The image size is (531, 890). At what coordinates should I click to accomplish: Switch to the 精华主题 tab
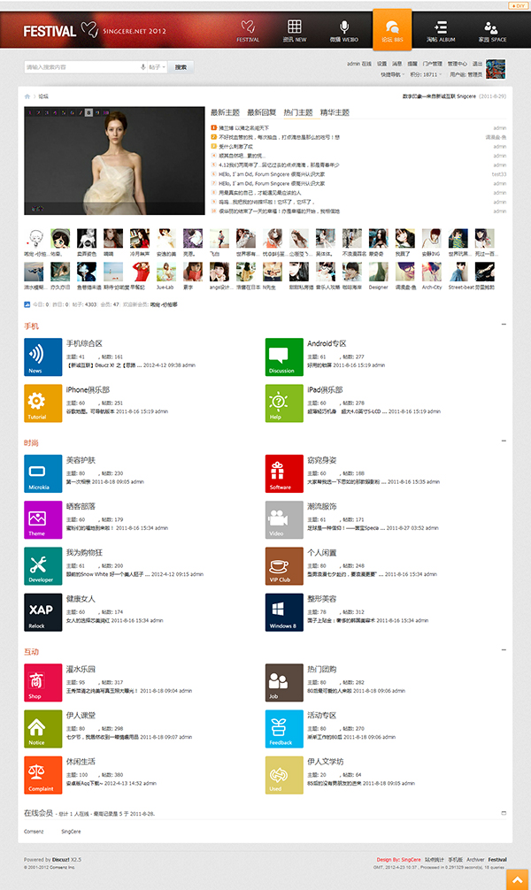click(335, 112)
